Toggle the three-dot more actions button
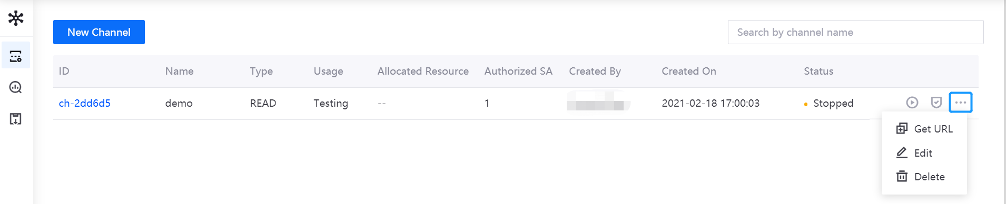 961,103
